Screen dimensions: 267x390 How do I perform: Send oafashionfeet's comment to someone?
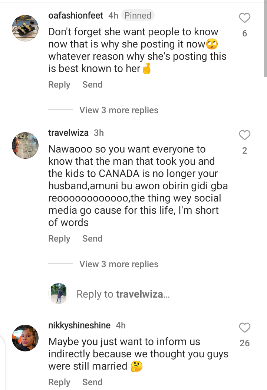click(x=92, y=85)
